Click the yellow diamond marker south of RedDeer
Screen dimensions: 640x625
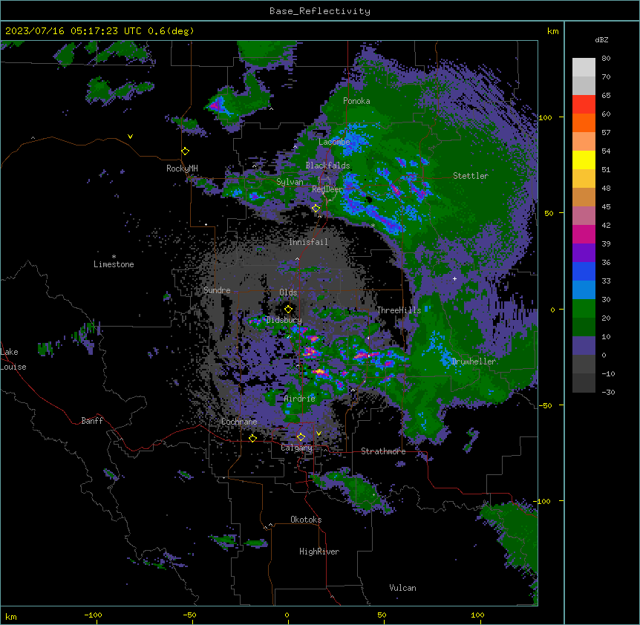(x=316, y=209)
